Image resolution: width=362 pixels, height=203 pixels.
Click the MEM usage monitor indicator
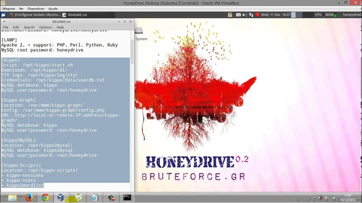coord(331,15)
